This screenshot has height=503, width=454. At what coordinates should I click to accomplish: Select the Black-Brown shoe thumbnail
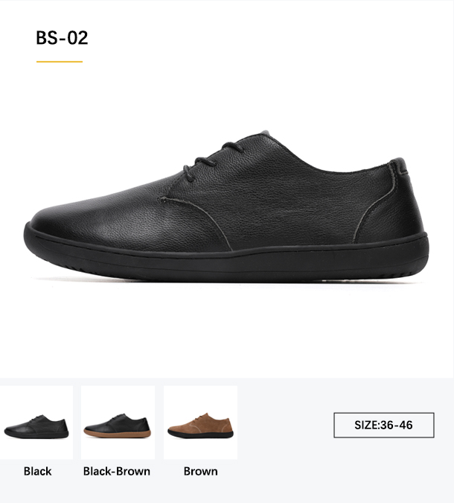pyautogui.click(x=118, y=423)
